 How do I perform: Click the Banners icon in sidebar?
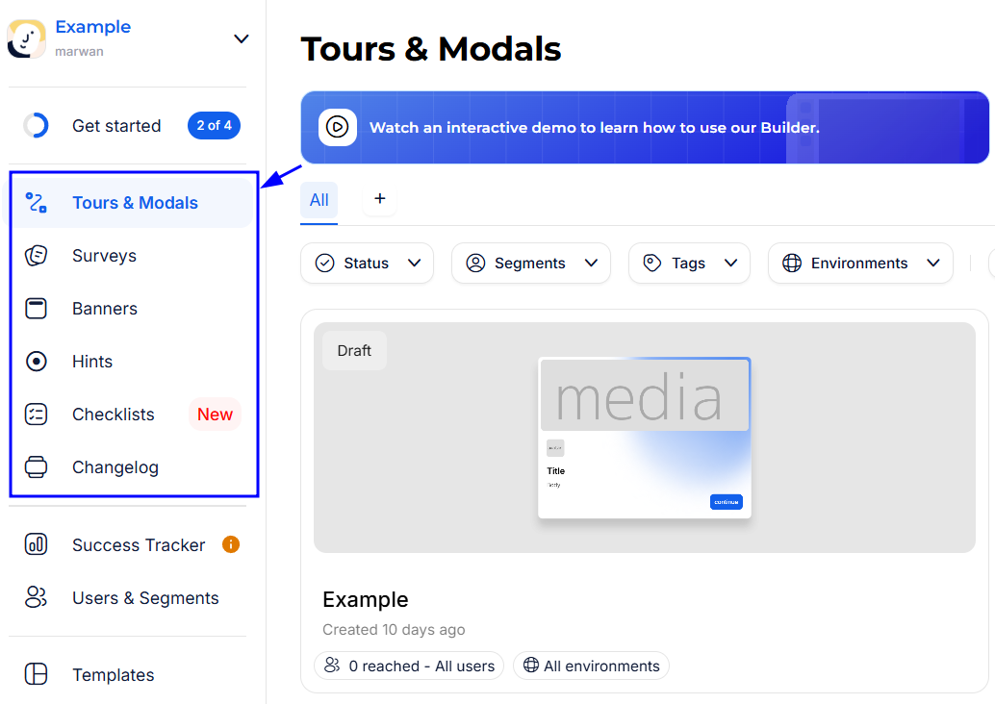pos(36,309)
